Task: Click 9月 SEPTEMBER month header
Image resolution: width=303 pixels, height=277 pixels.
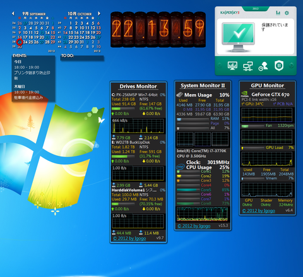Action: point(34,14)
